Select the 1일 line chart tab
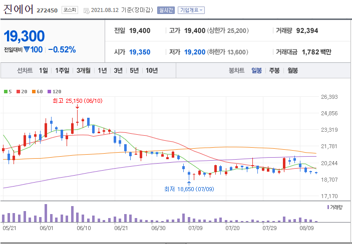Image resolution: width=352 pixels, height=244 pixels. coord(44,71)
